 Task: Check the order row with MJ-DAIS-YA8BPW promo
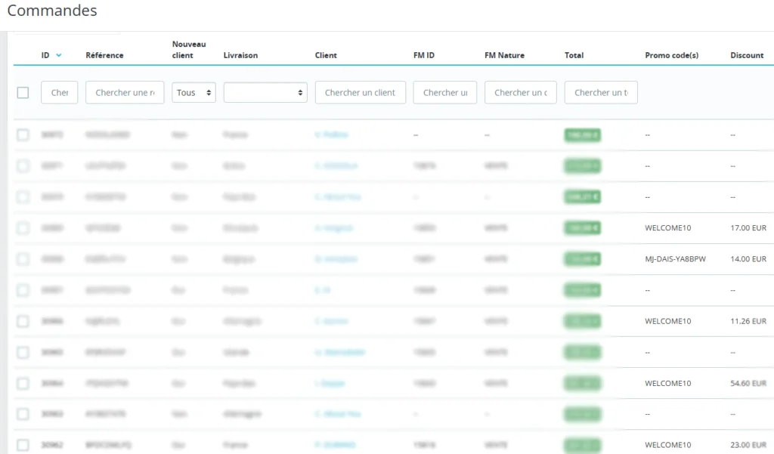tap(23, 259)
